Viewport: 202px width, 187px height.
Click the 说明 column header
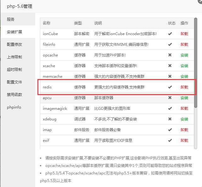click(98, 23)
